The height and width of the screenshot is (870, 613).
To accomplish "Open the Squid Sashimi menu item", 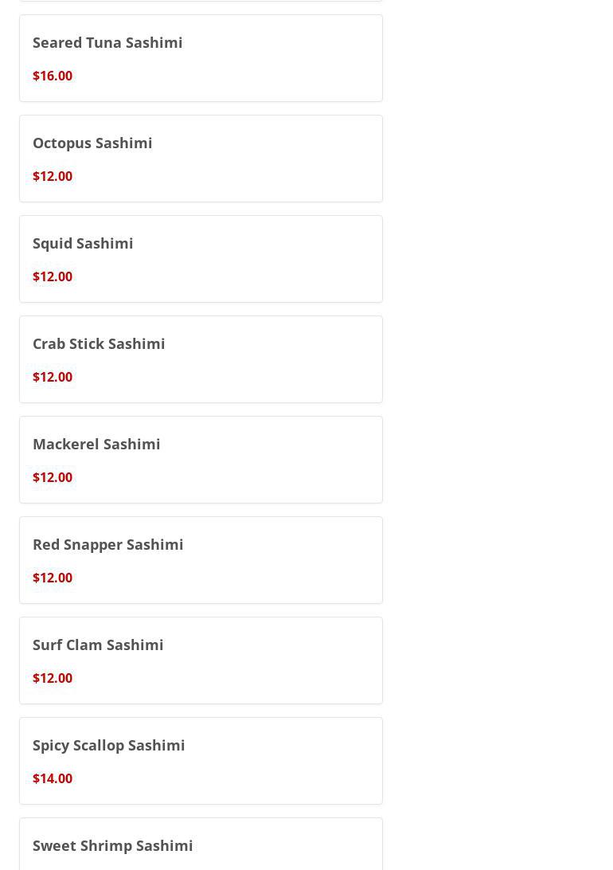I will click(x=83, y=243).
